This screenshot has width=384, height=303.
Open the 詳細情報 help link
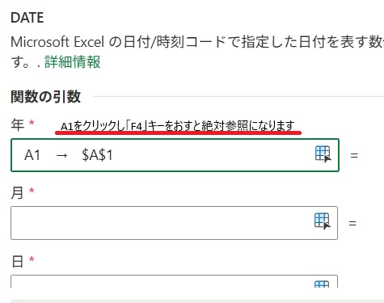pyautogui.click(x=73, y=61)
